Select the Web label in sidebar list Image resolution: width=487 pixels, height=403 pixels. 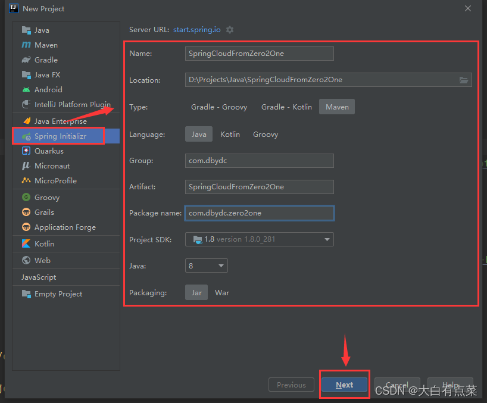[x=42, y=260]
